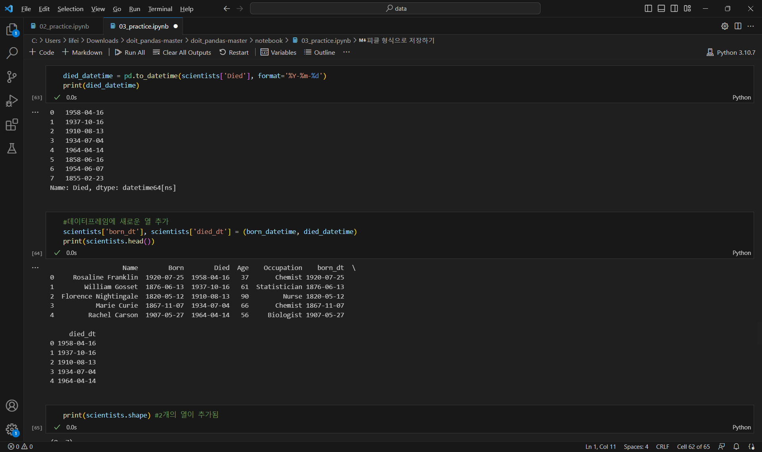Switch to the 02_practice.ipynb tab
The height and width of the screenshot is (452, 762).
click(x=64, y=26)
